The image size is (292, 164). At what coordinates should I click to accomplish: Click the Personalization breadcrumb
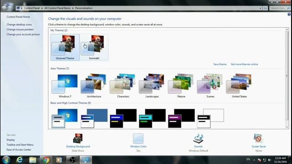(x=84, y=8)
